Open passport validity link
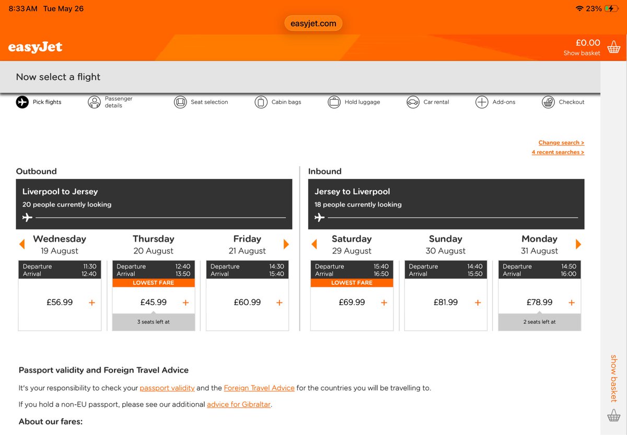The width and height of the screenshot is (627, 435). coord(167,388)
